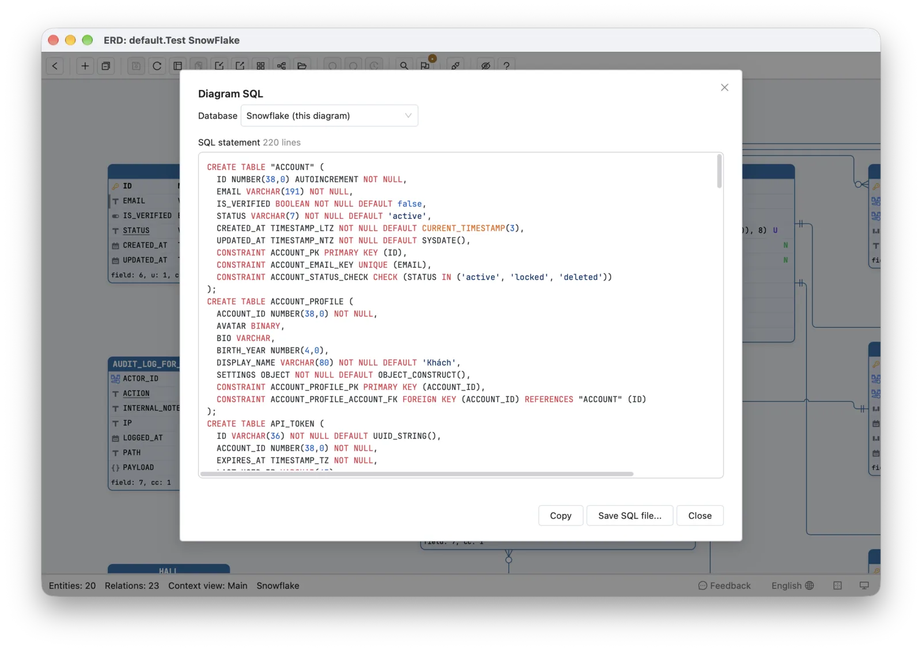
Task: Click the Entities: 20 status text
Action: 72,585
